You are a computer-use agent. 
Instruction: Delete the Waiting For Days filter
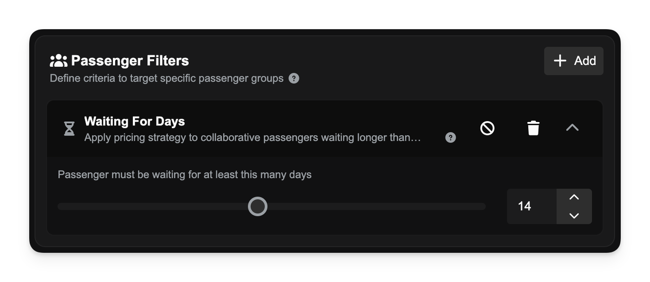click(x=533, y=128)
